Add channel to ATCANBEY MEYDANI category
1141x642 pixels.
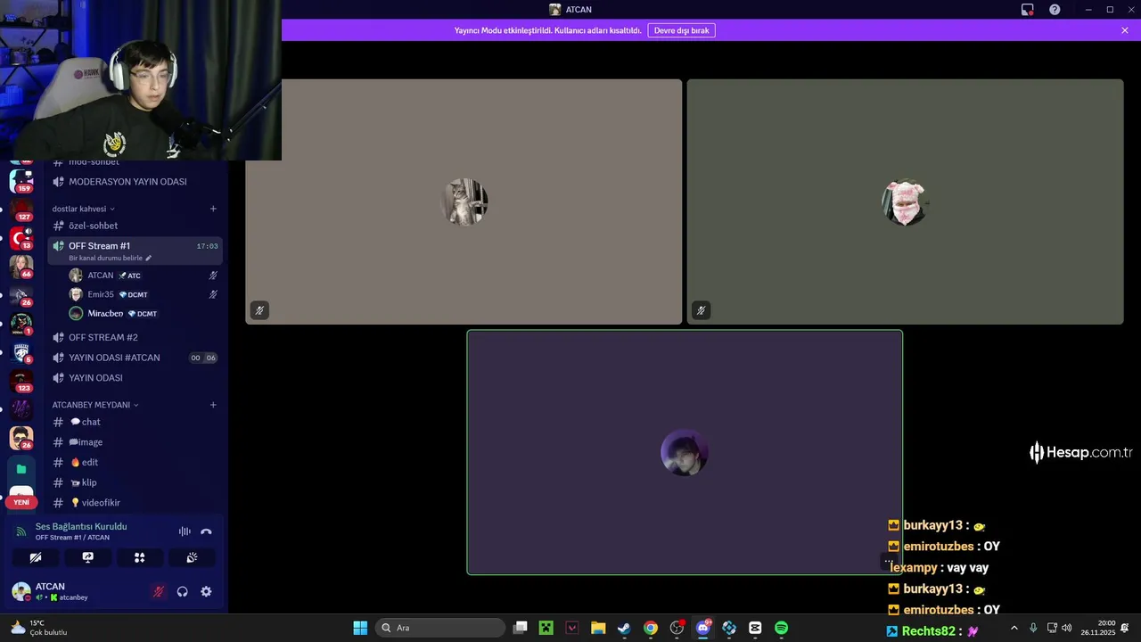[213, 405]
